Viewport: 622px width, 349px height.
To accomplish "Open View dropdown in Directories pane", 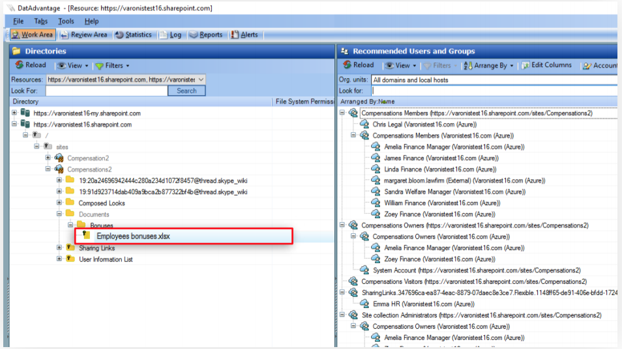I will click(x=72, y=65).
